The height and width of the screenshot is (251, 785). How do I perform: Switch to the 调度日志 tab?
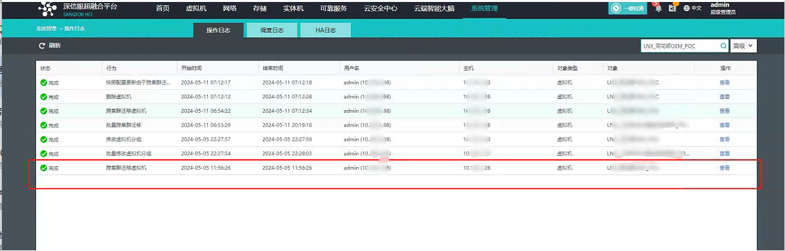[x=272, y=30]
